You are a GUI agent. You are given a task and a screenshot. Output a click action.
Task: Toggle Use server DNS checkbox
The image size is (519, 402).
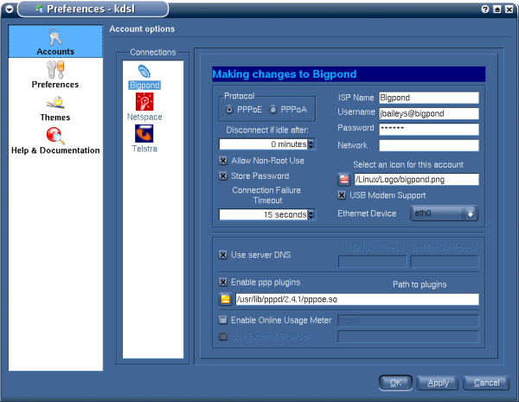(223, 255)
